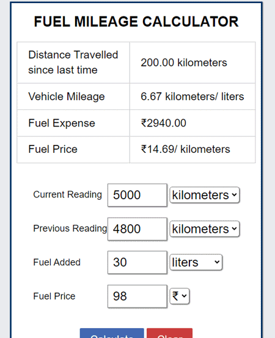275x338 pixels.
Task: Open the rupee currency dropdown
Action: tap(180, 296)
